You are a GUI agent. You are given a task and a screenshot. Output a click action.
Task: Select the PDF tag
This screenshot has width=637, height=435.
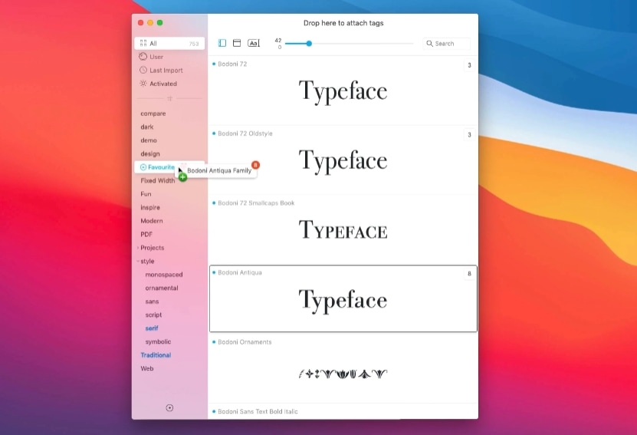tap(146, 234)
